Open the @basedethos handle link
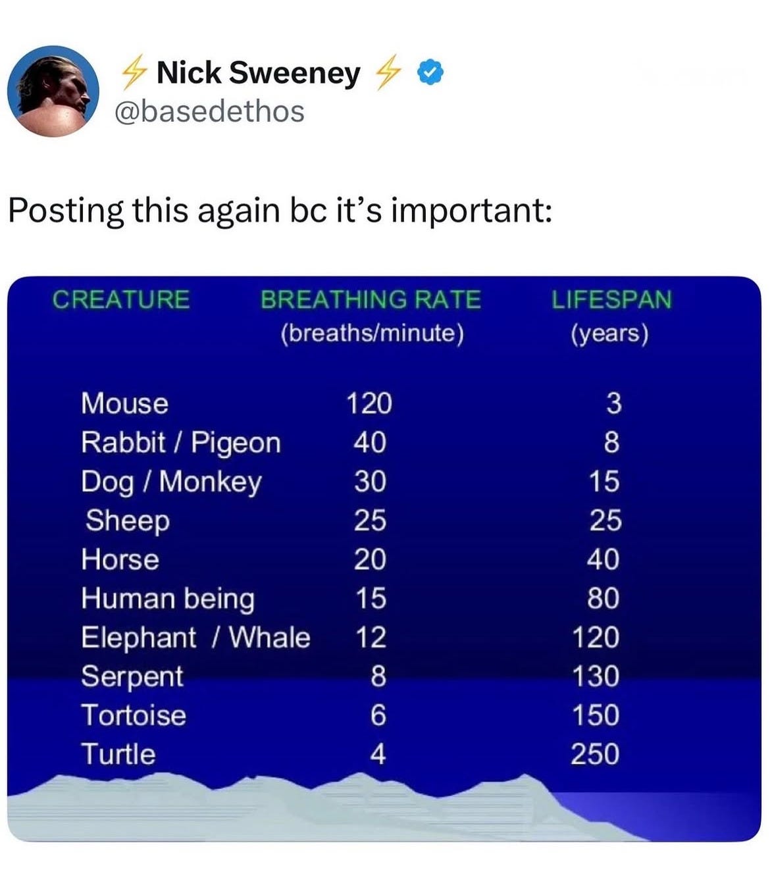The height and width of the screenshot is (891, 770). [209, 111]
